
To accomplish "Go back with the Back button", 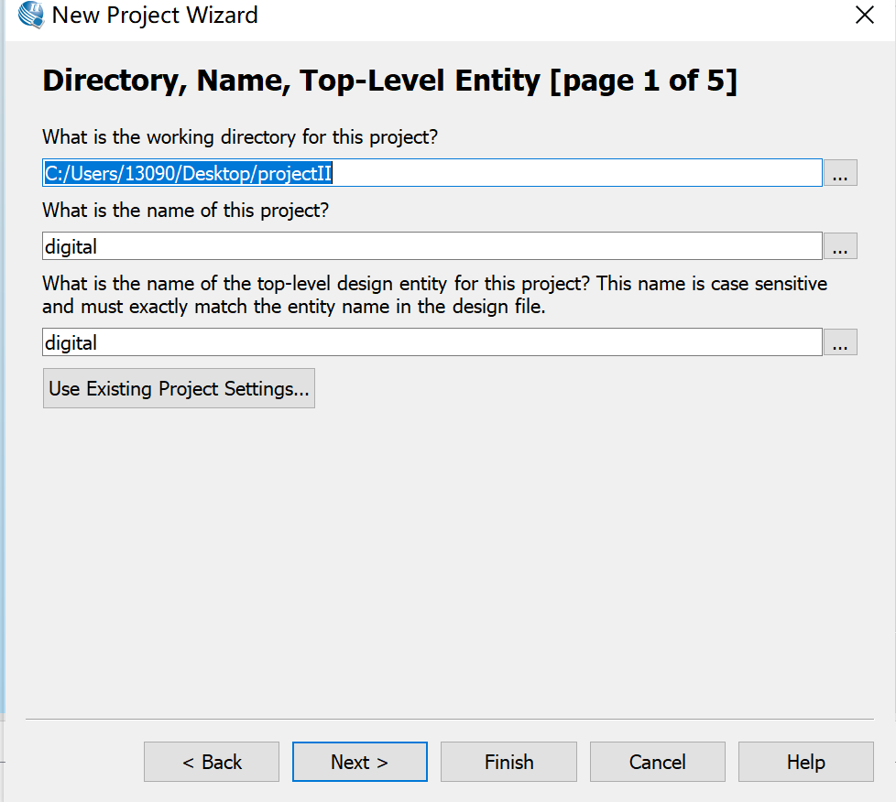I will tap(212, 762).
